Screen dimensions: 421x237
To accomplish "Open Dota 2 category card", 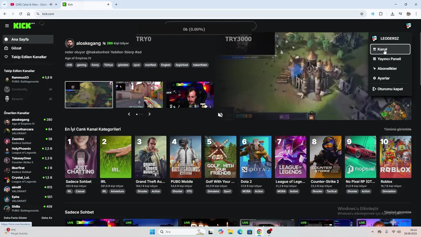I will click(x=256, y=157).
